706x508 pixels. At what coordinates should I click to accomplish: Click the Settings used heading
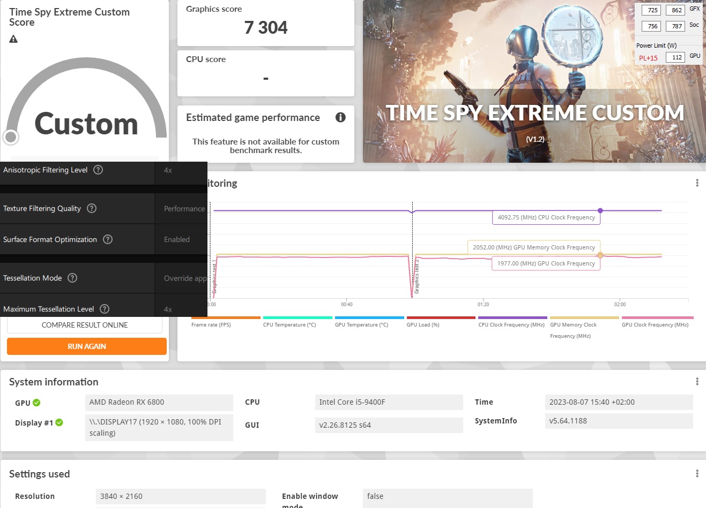click(40, 474)
